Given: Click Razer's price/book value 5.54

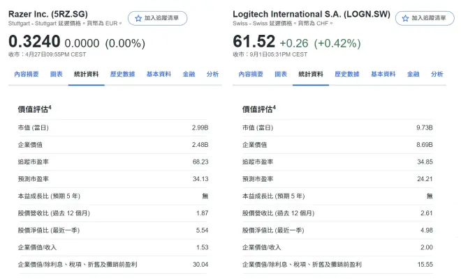Looking at the screenshot, I should (x=203, y=231).
